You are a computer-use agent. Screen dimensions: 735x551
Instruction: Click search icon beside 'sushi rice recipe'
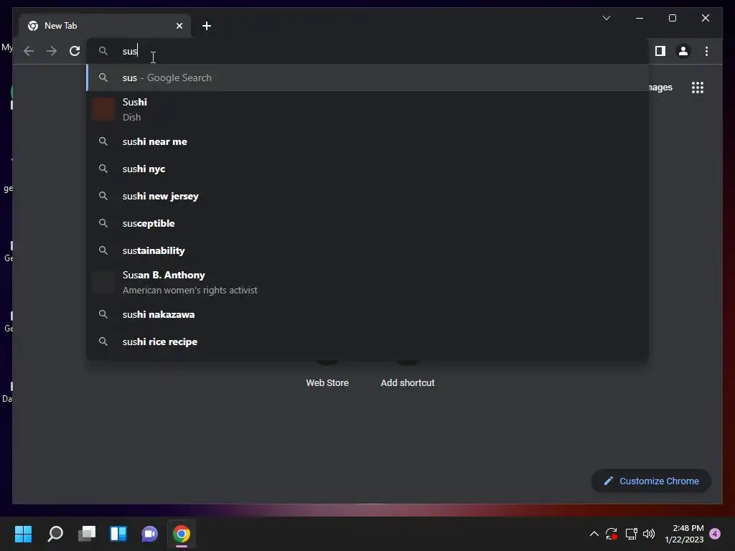[x=103, y=342]
